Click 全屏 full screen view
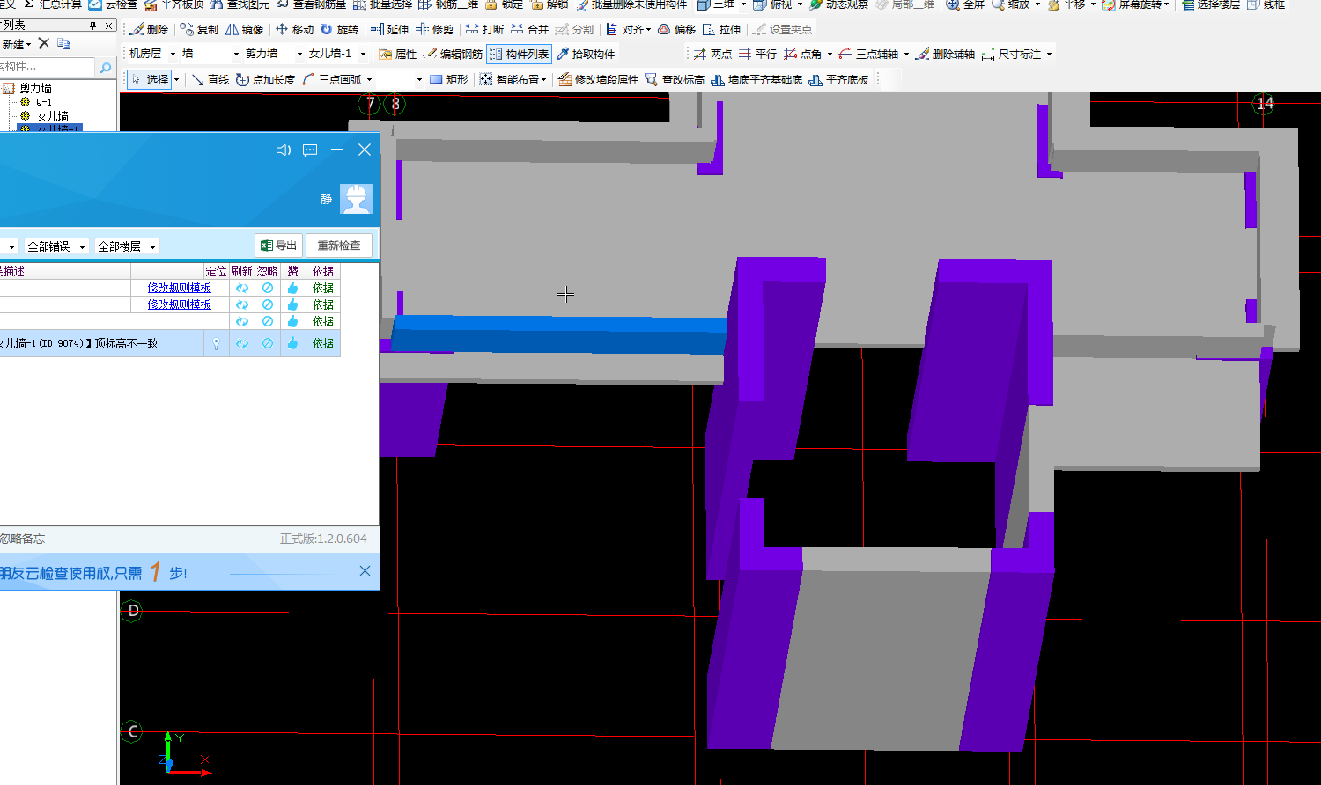The width and height of the screenshot is (1321, 785). pyautogui.click(x=966, y=4)
